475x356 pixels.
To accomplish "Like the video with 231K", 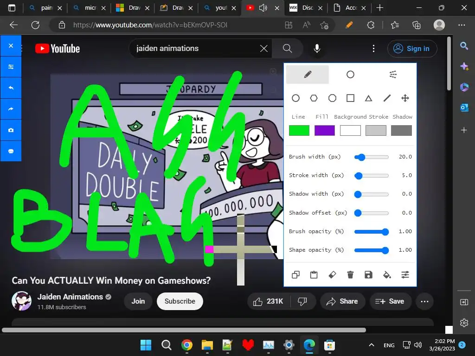I will click(269, 301).
